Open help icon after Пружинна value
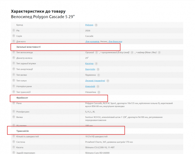Image resolution: width=195 pixels, height=154 pixels. 99,75
